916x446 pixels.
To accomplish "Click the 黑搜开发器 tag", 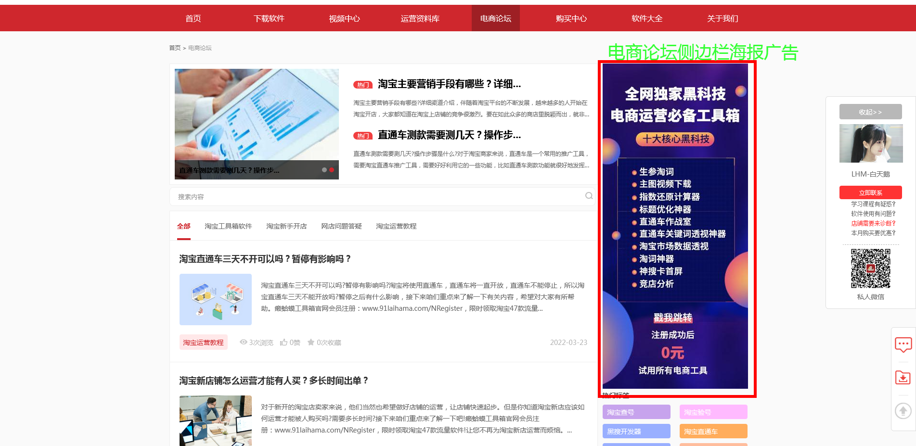I will [636, 431].
